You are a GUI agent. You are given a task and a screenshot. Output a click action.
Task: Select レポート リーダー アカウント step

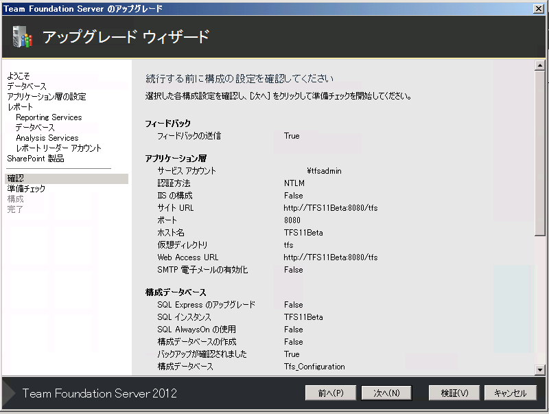[59, 148]
